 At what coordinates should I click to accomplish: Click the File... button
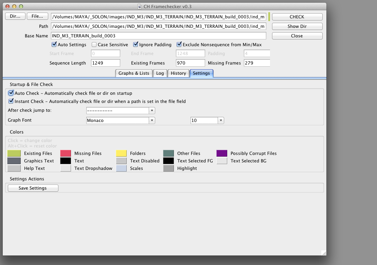pos(37,16)
